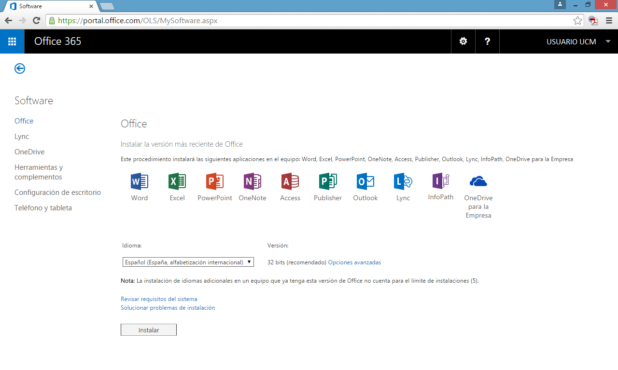Open the Office 365 app launcher grid
618x370 pixels.
point(12,41)
